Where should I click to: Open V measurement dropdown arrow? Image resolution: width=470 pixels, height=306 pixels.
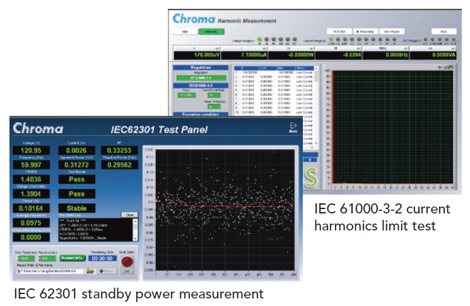tap(217, 48)
